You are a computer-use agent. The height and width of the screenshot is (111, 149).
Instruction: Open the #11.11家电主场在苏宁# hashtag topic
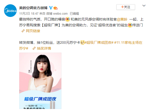(81, 46)
